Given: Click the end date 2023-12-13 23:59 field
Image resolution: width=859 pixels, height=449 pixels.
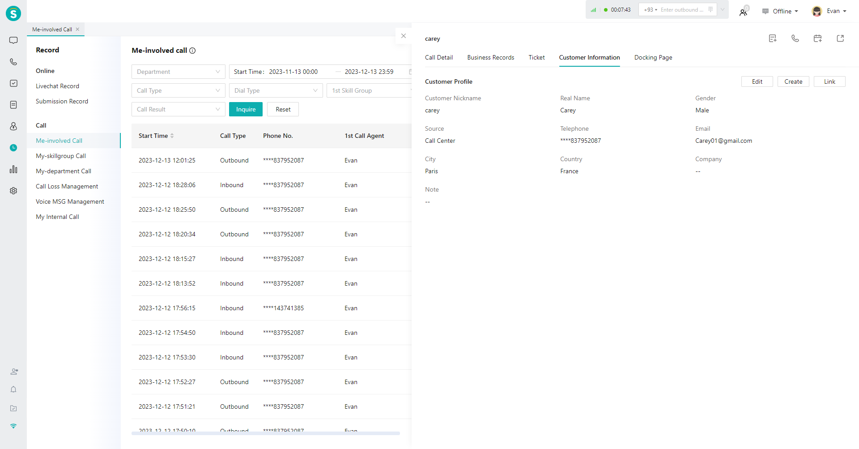Looking at the screenshot, I should click(x=369, y=72).
